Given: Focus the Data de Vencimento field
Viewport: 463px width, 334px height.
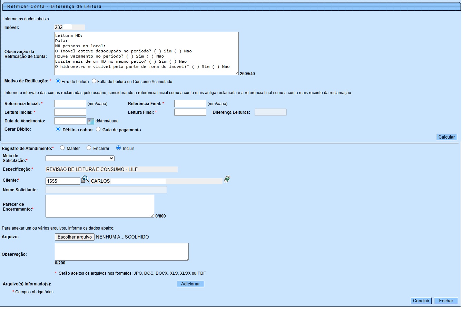Looking at the screenshot, I should click(70, 121).
